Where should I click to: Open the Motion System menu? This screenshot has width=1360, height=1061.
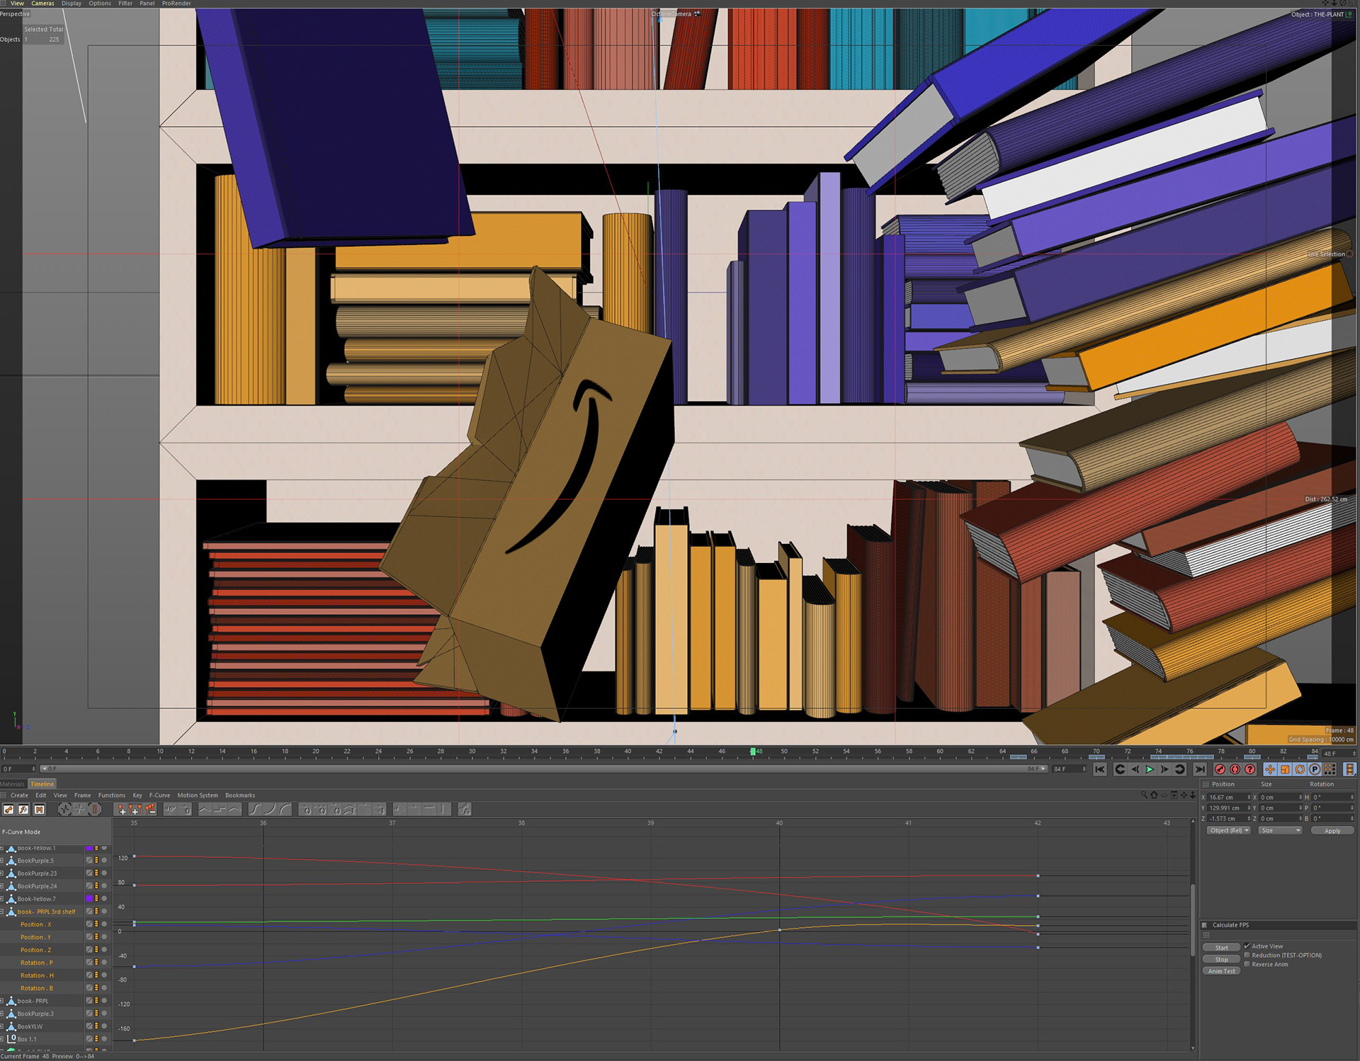(198, 795)
